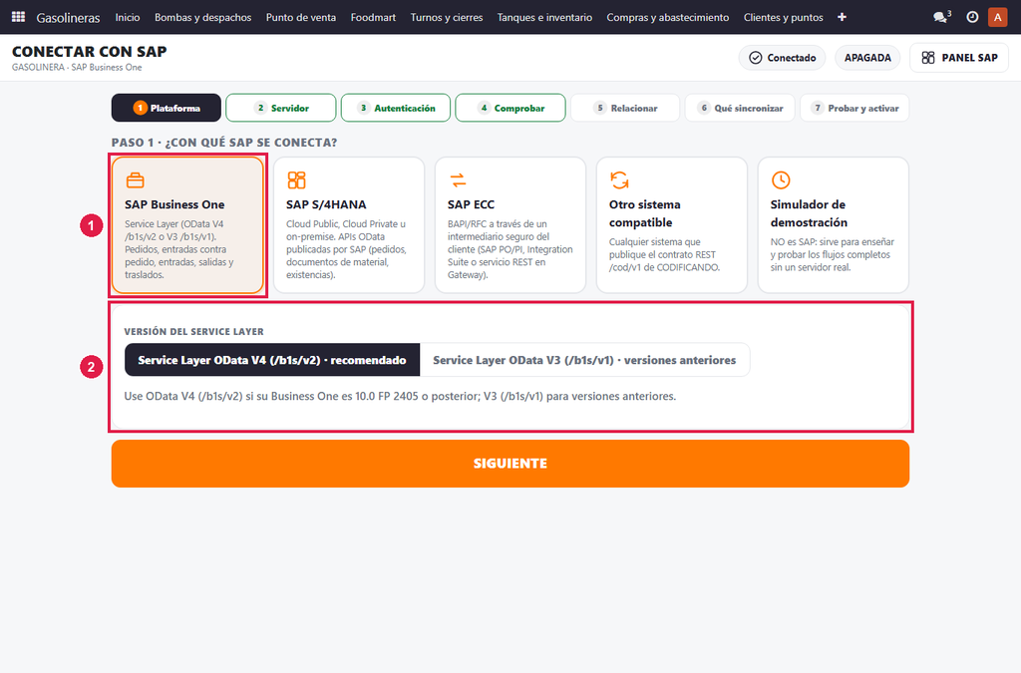
Task: Select the SAP Business One platform card
Action: [x=187, y=225]
